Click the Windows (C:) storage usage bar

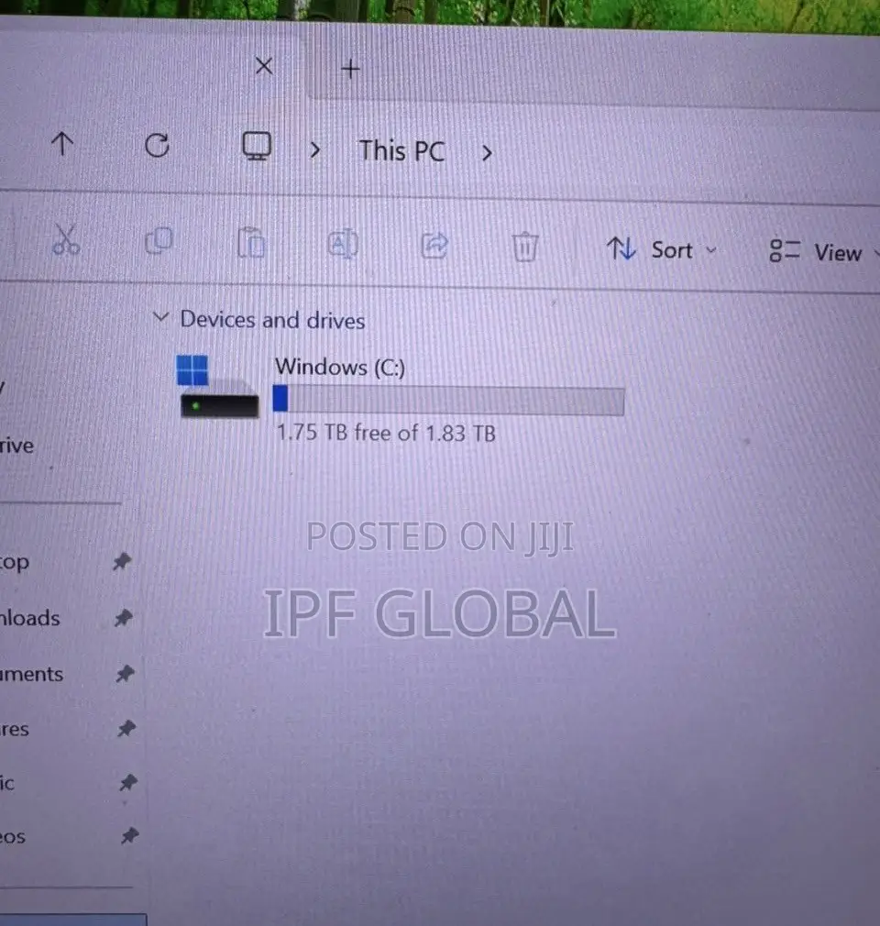tap(448, 400)
